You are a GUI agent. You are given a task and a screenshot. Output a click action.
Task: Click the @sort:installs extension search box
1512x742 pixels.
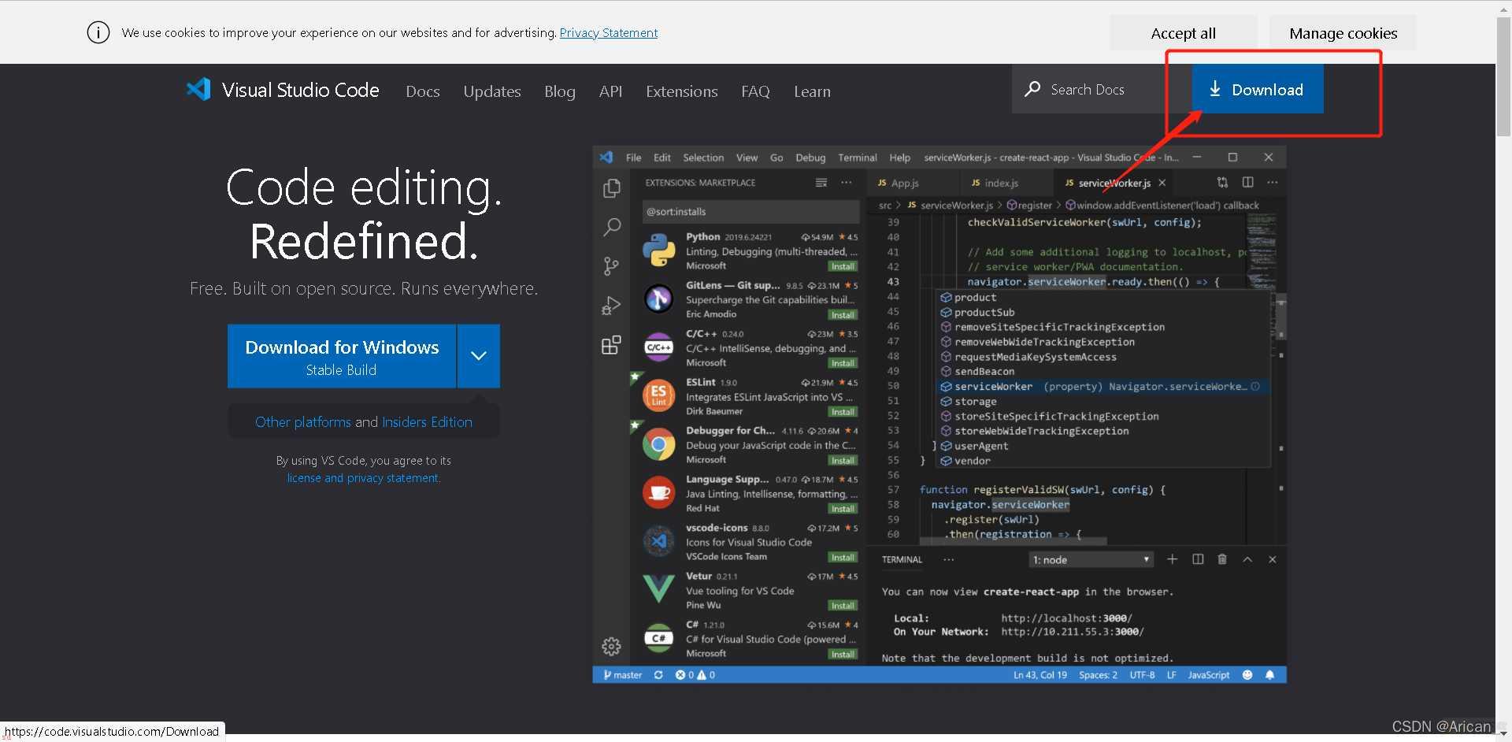coord(750,211)
